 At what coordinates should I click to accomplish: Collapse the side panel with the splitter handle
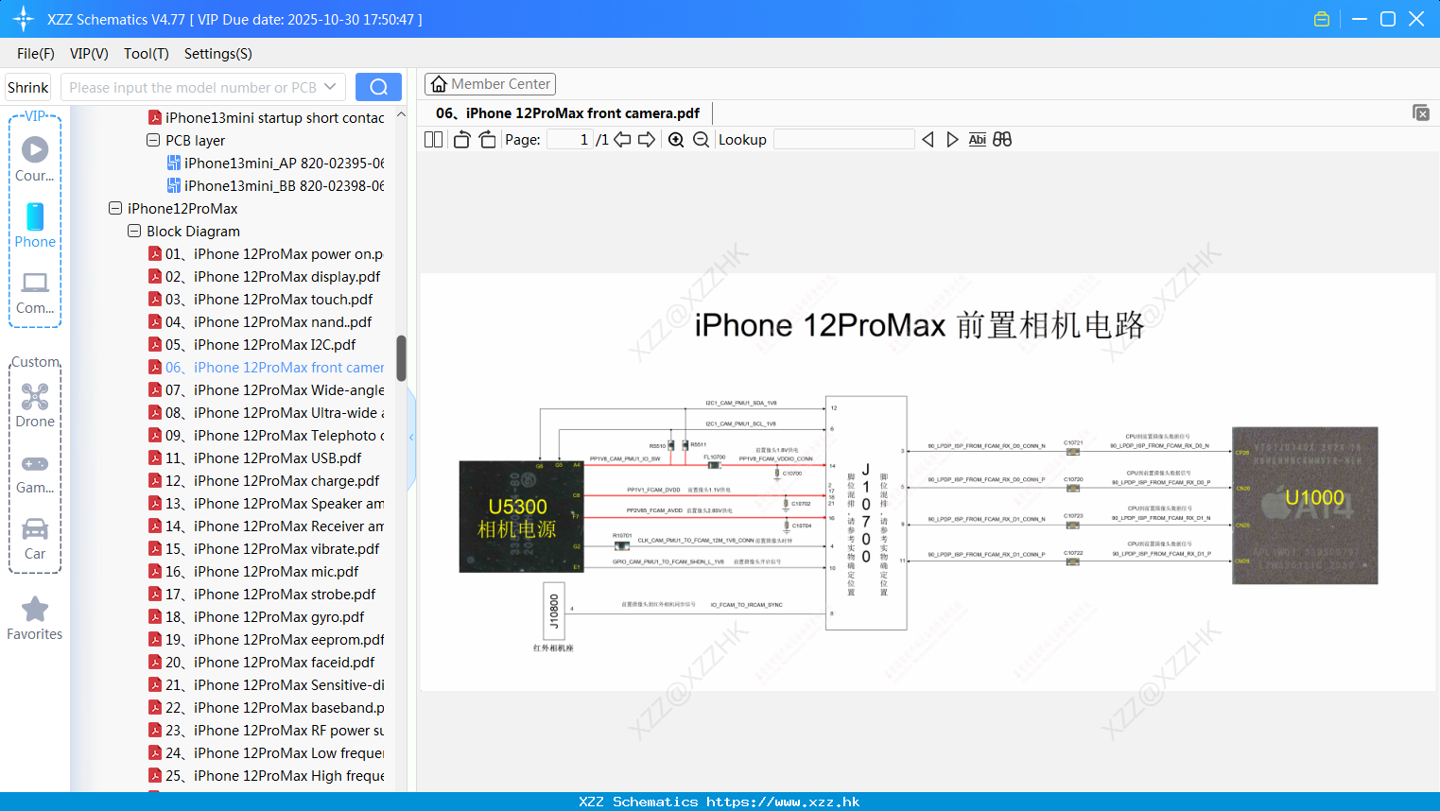pyautogui.click(x=411, y=437)
